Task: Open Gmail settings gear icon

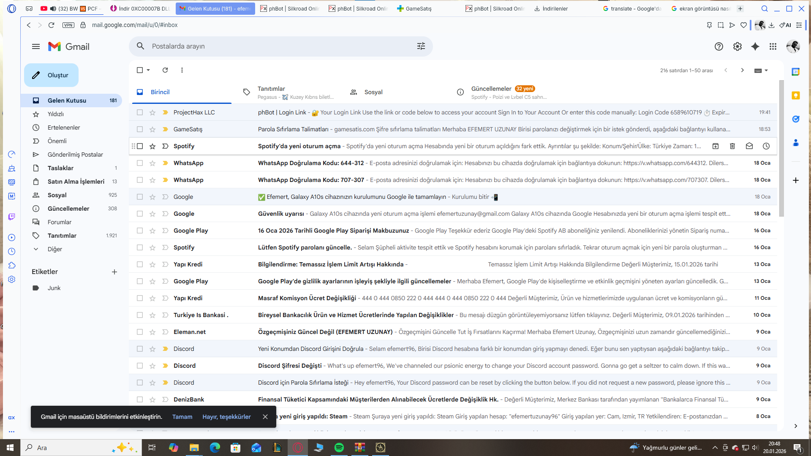Action: (x=738, y=46)
